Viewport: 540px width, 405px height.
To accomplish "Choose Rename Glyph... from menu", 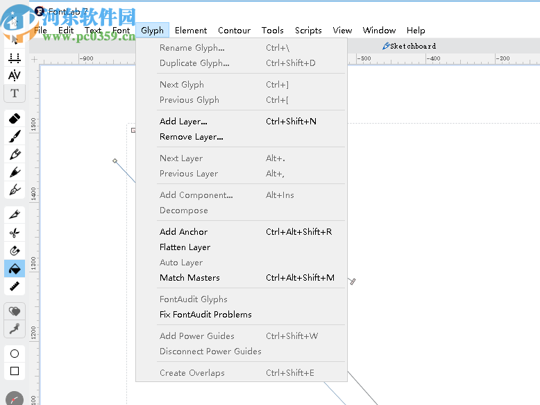I will pyautogui.click(x=242, y=48).
